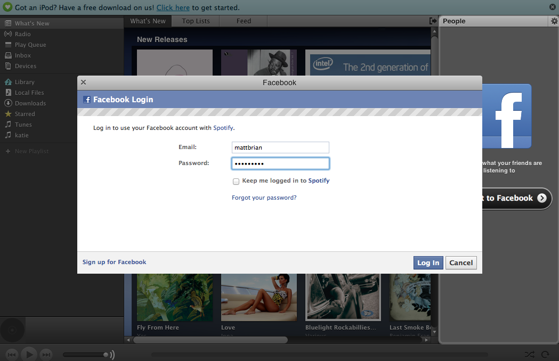
Task: Click the track progress bar
Action: tap(319, 355)
